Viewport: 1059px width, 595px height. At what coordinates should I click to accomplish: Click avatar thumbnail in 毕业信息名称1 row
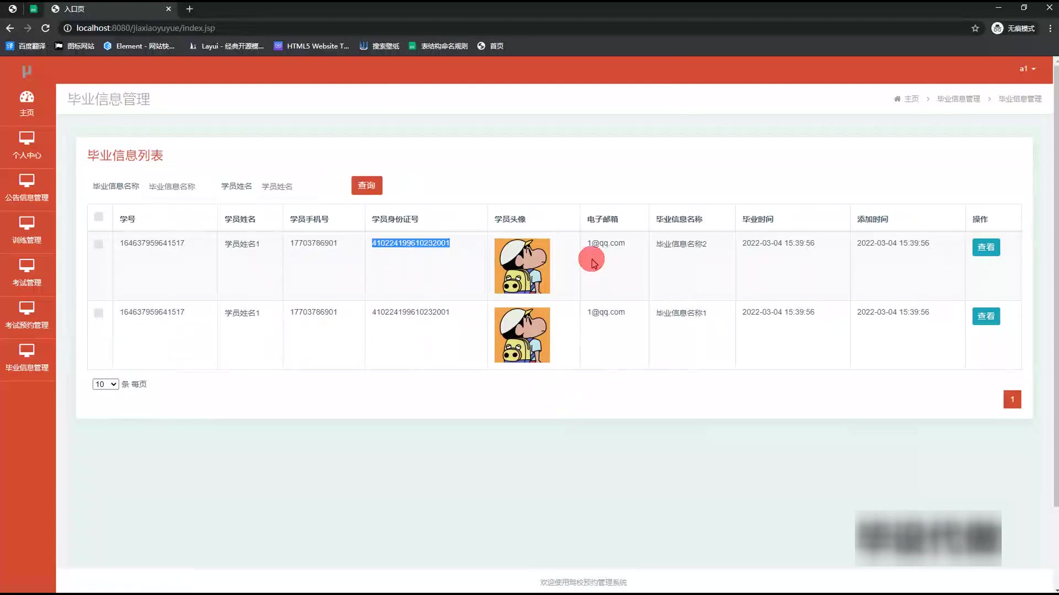[x=522, y=335]
